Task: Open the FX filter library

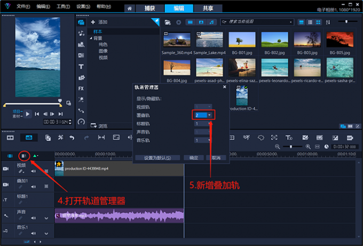Action: pos(81,89)
